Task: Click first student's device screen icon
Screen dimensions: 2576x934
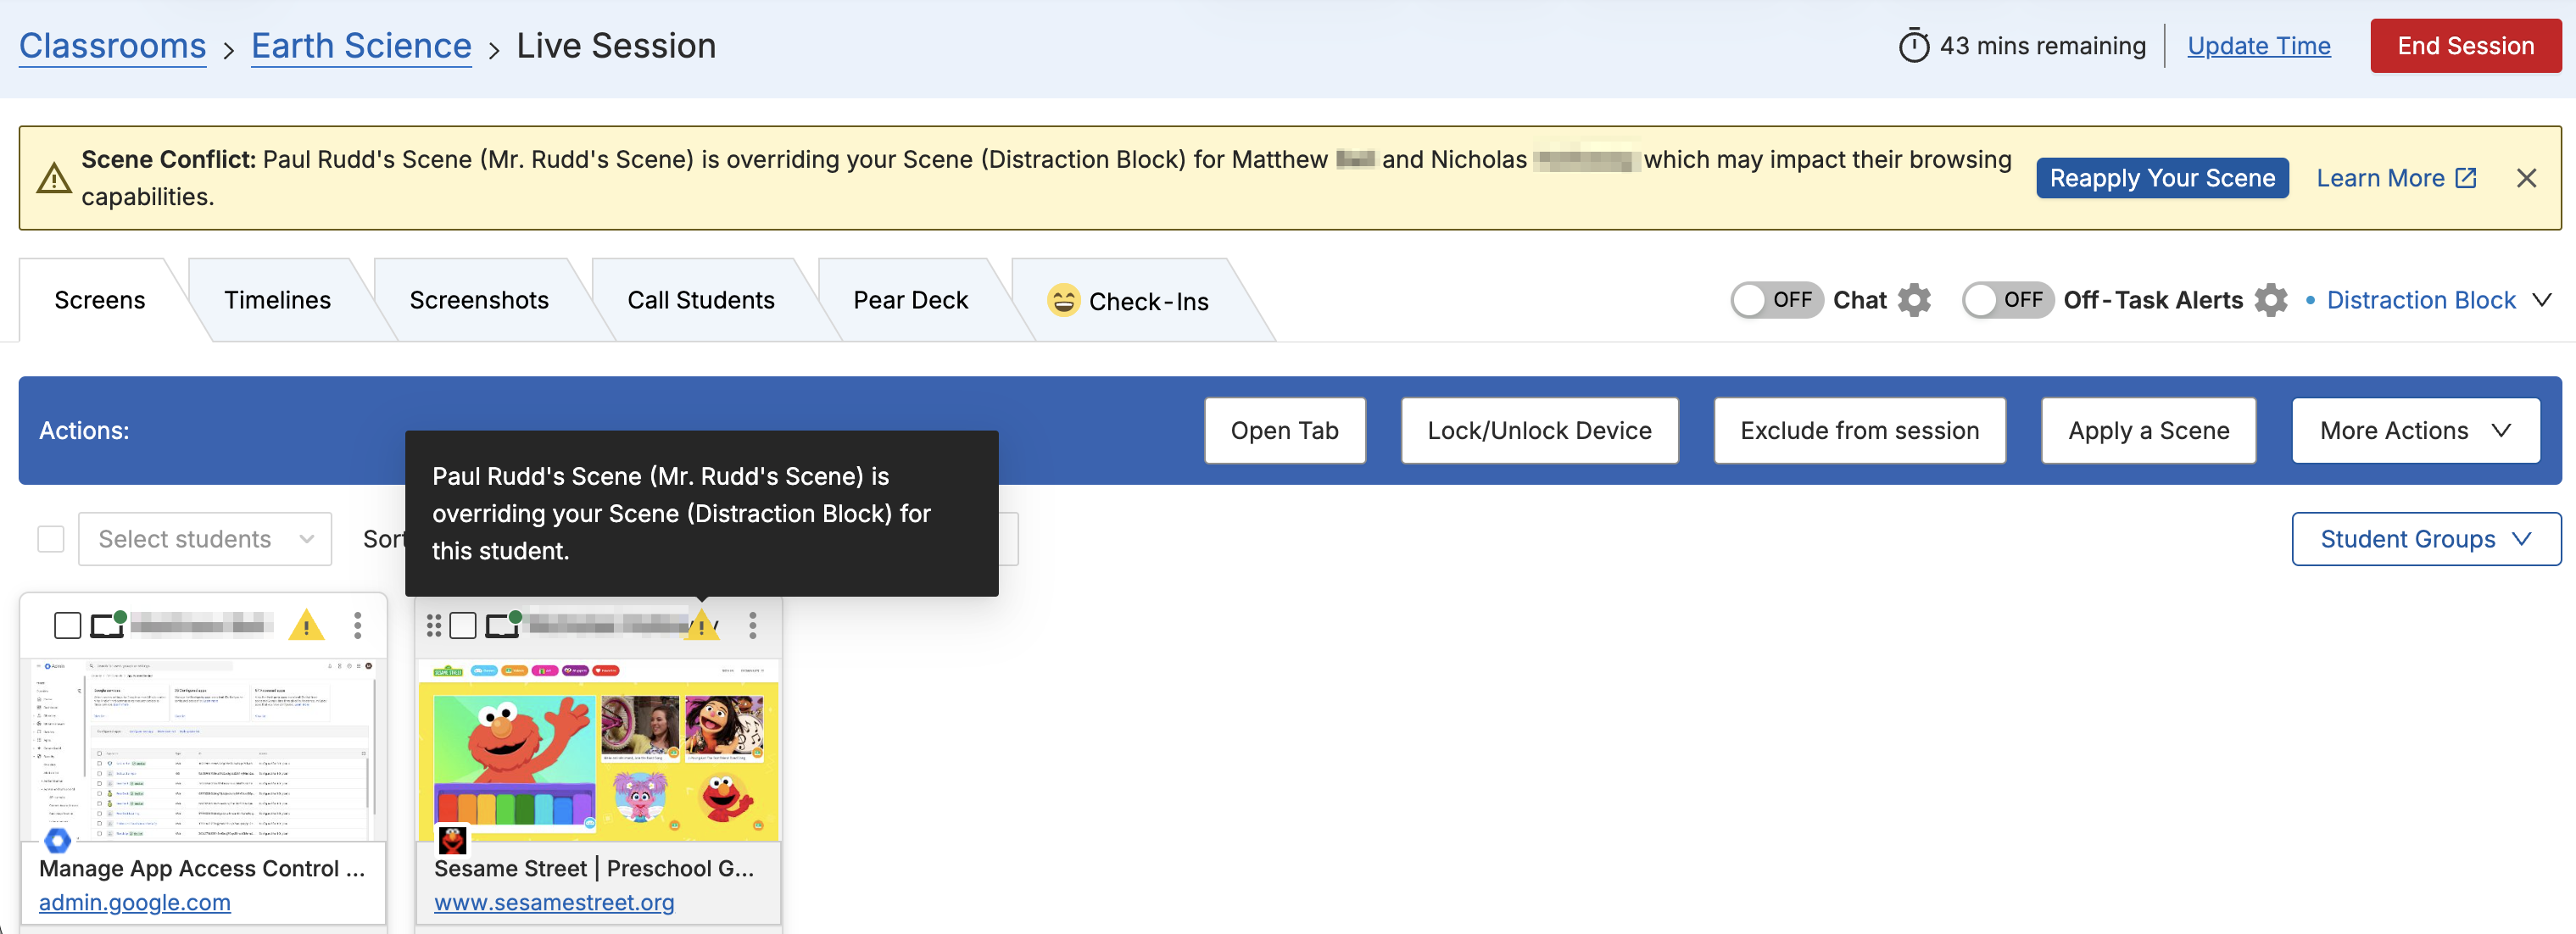Action: tap(106, 626)
